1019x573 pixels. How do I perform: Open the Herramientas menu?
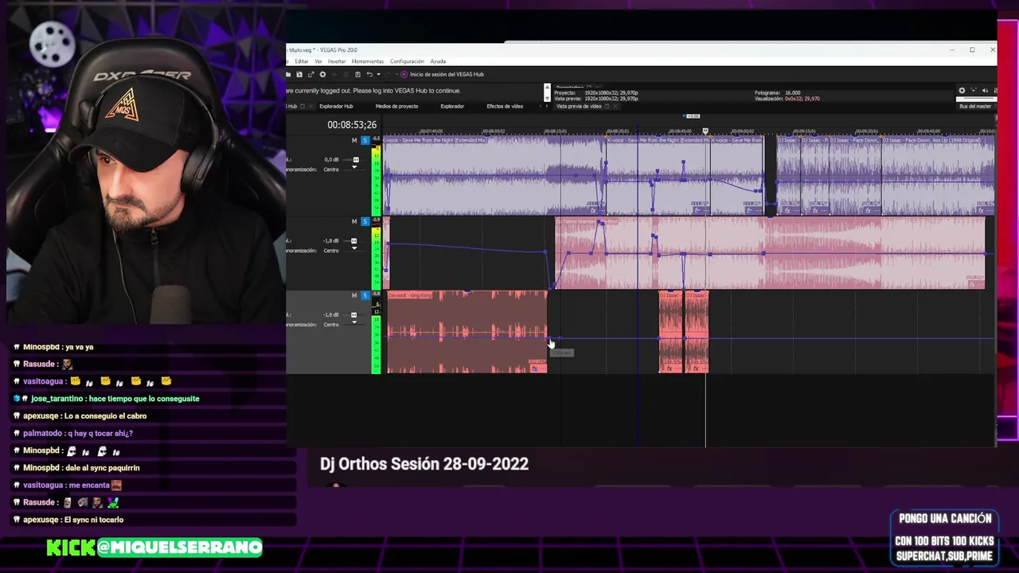point(368,61)
